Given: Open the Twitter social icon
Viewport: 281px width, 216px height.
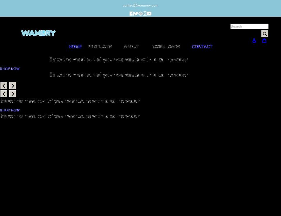Looking at the screenshot, I should 136,14.
